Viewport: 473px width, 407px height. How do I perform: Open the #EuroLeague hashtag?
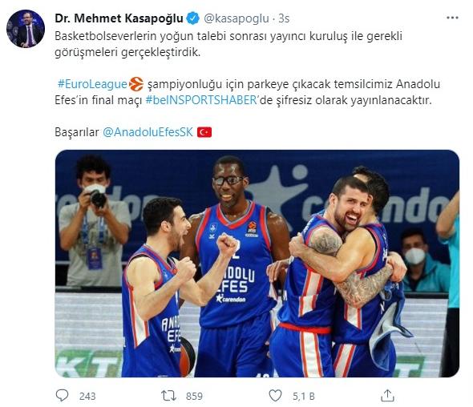[x=92, y=84]
